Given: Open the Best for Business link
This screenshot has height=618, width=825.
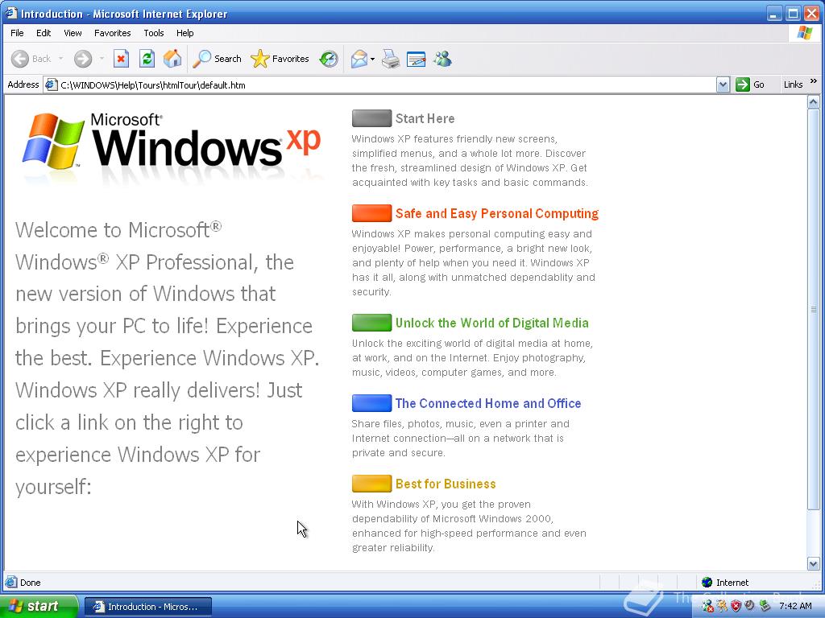Looking at the screenshot, I should point(446,484).
